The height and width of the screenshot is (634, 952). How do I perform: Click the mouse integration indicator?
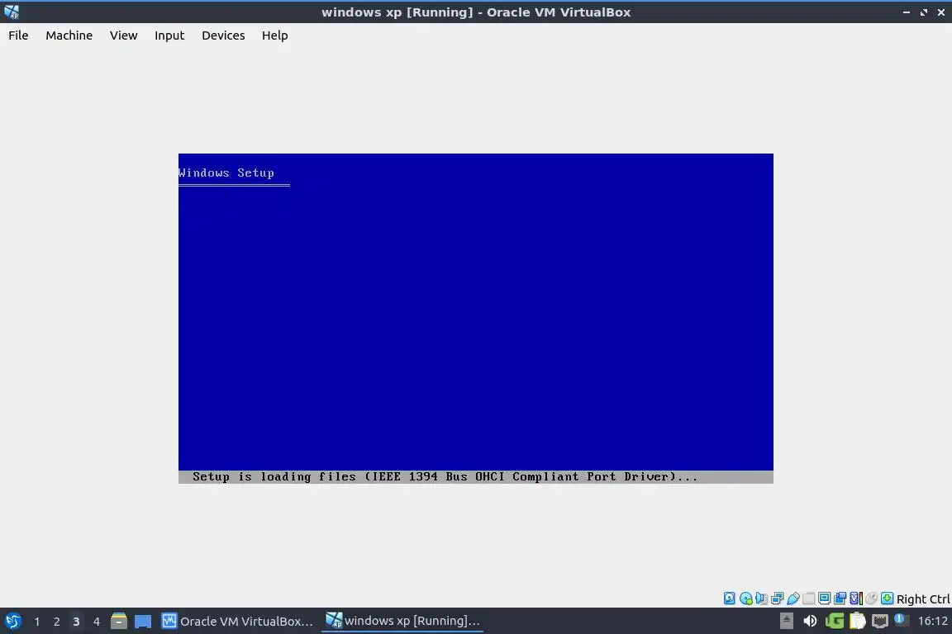coord(871,599)
